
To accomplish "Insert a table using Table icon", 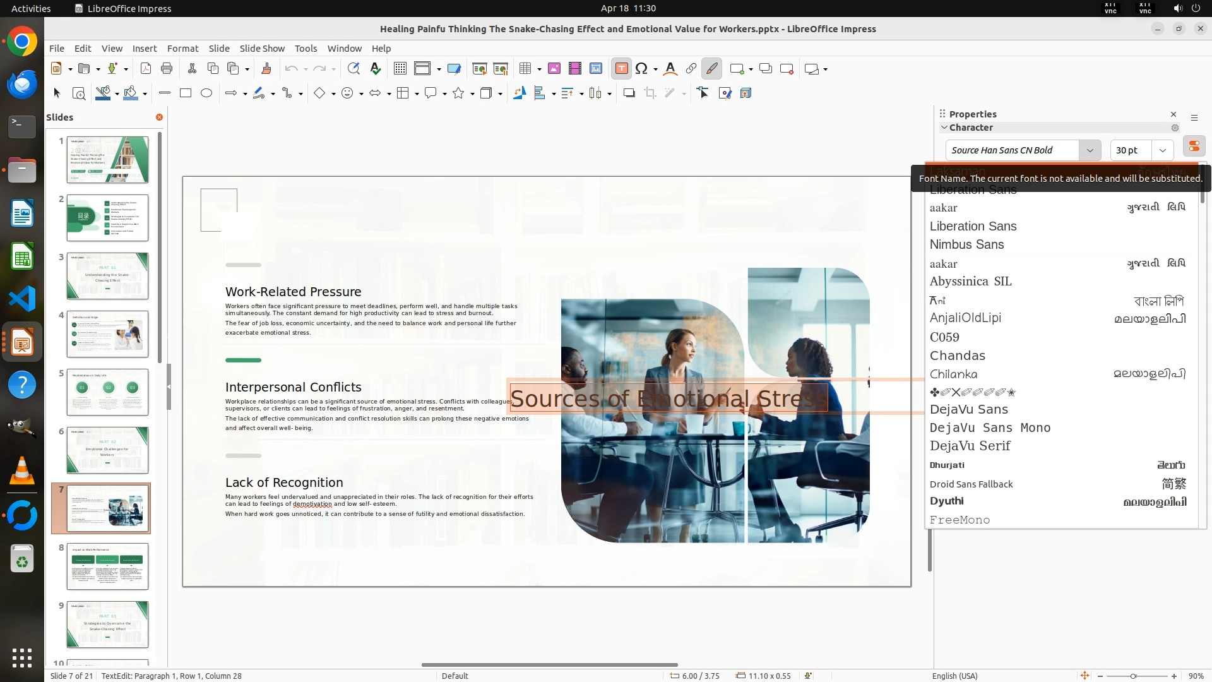I will (x=525, y=69).
